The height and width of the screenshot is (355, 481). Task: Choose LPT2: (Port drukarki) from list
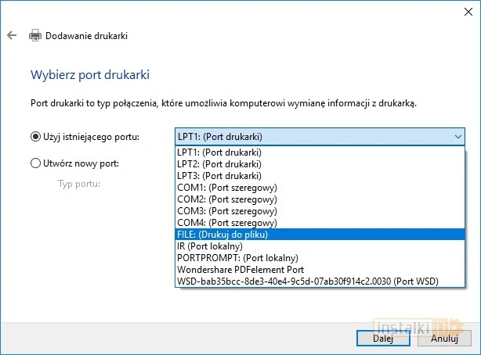click(x=219, y=164)
